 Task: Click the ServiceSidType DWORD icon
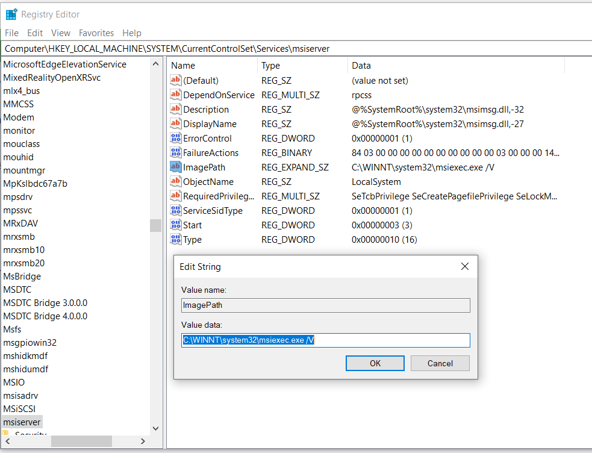coord(176,210)
